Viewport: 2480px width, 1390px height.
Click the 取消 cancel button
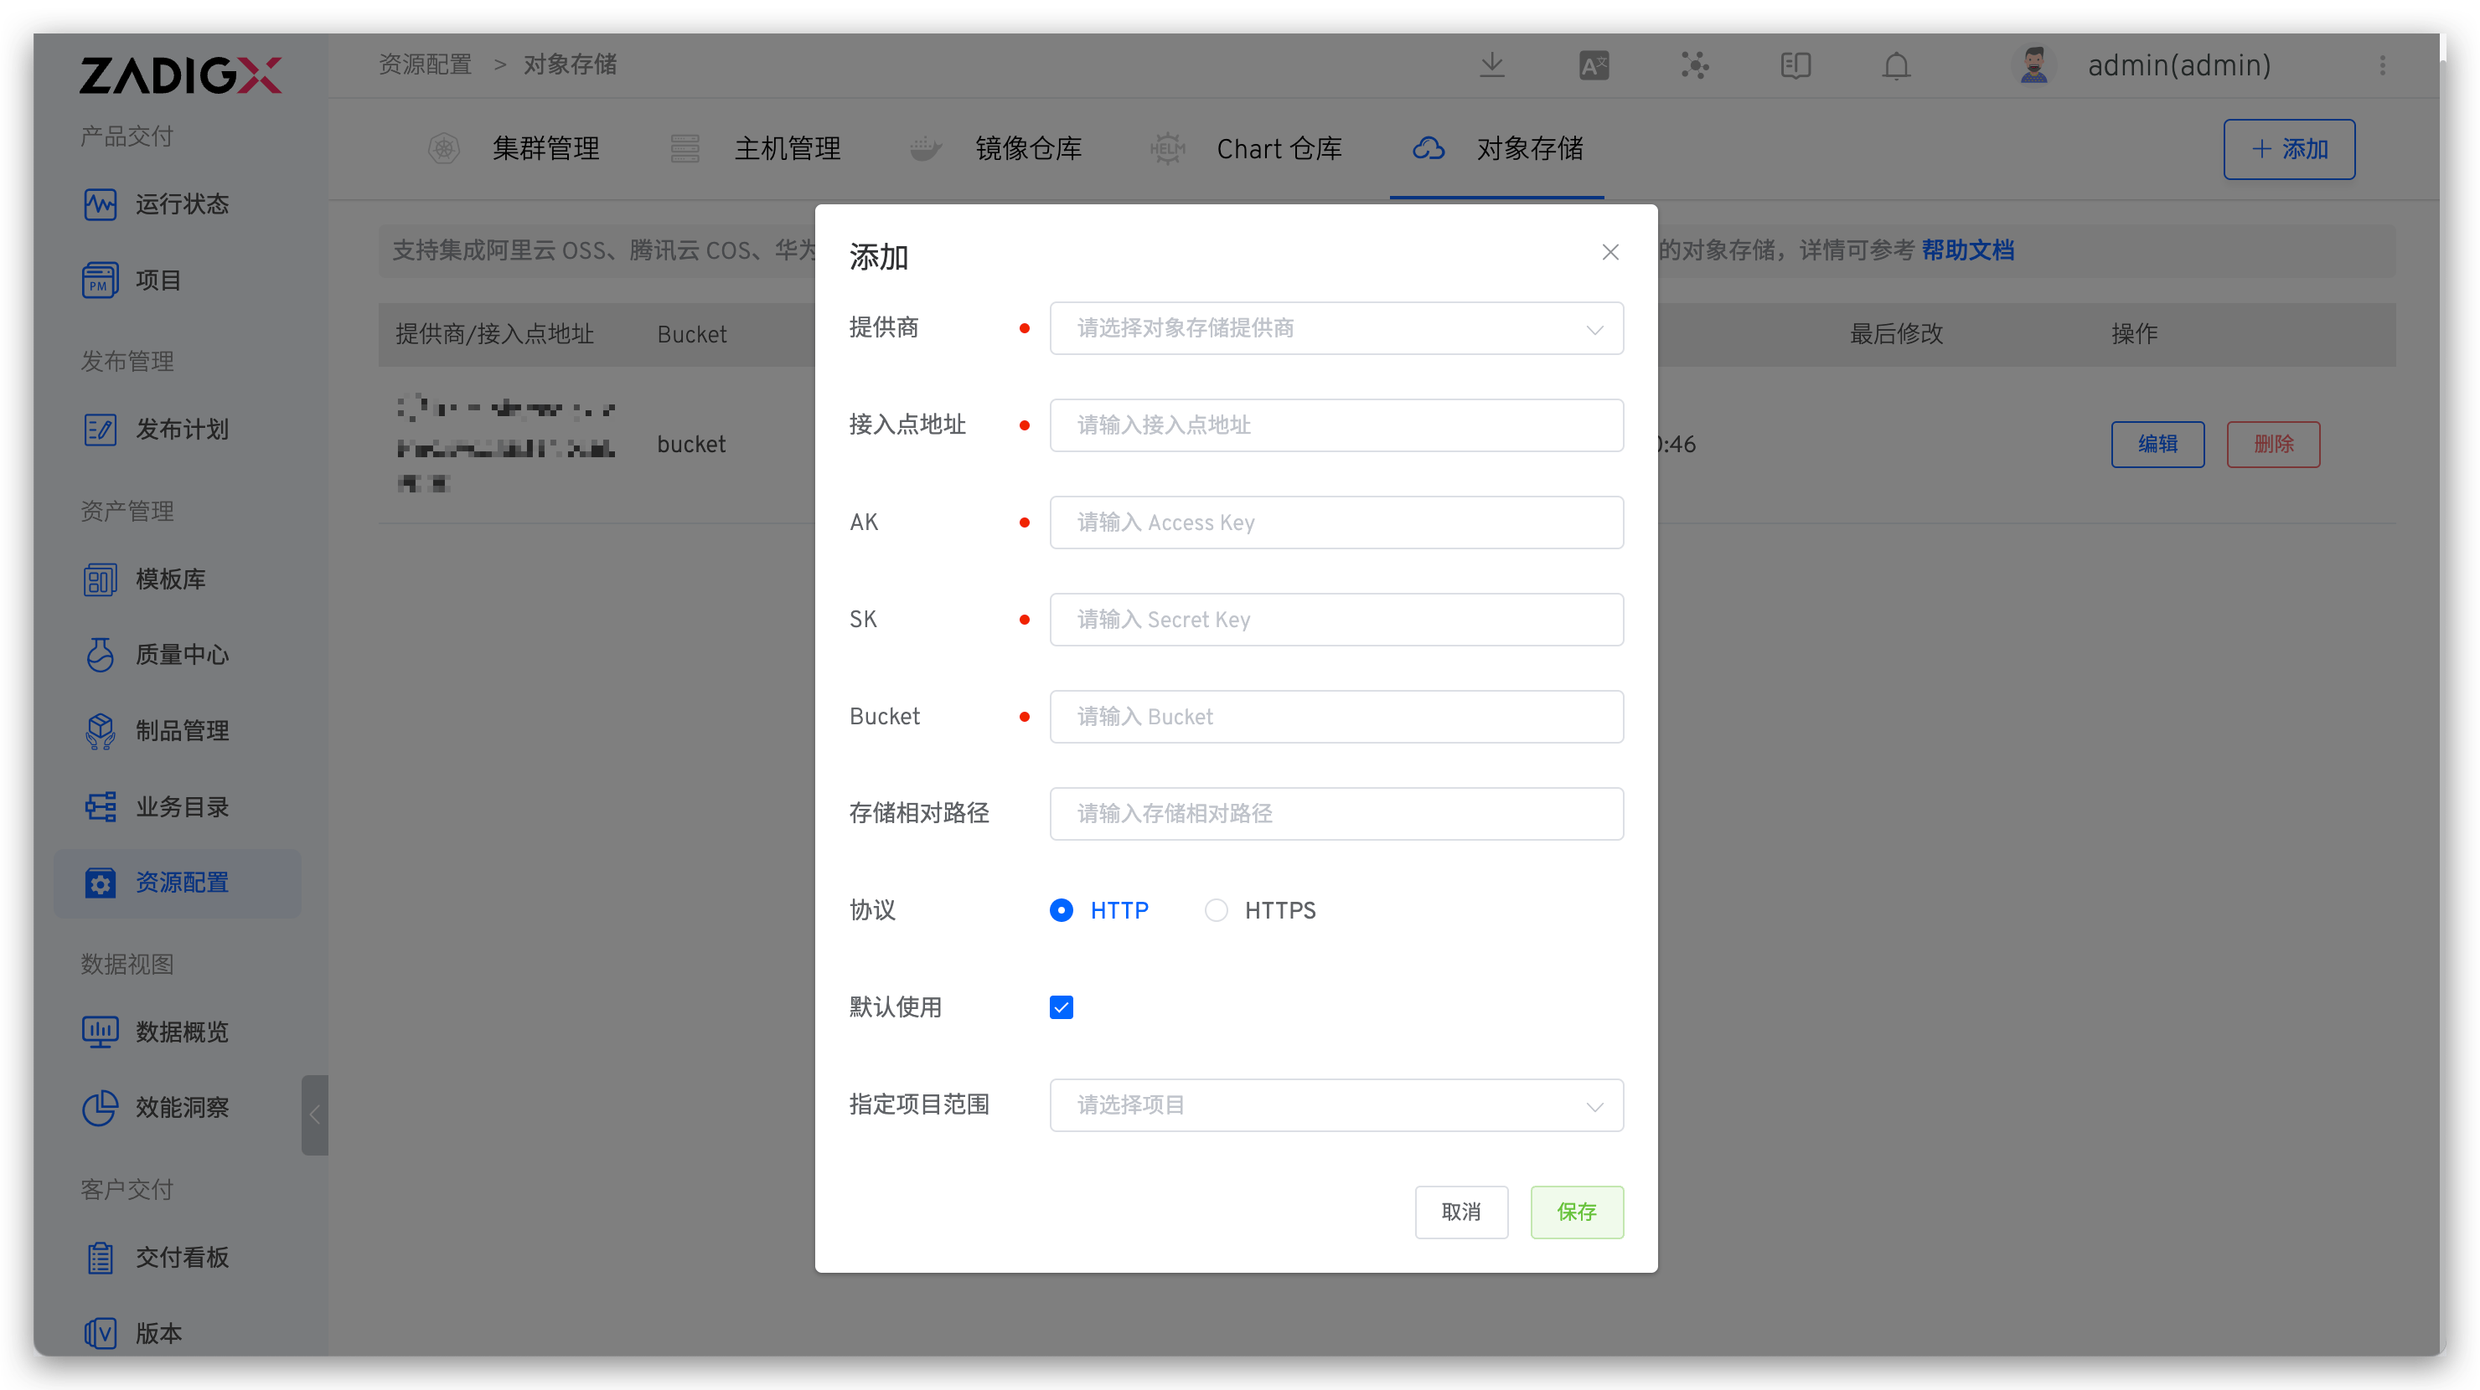[1460, 1212]
